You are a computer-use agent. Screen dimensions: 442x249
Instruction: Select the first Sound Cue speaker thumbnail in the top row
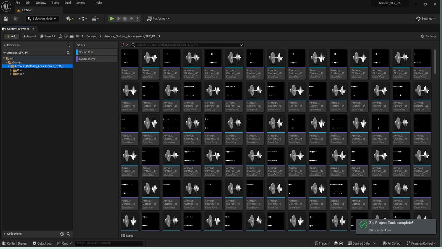coord(151,58)
